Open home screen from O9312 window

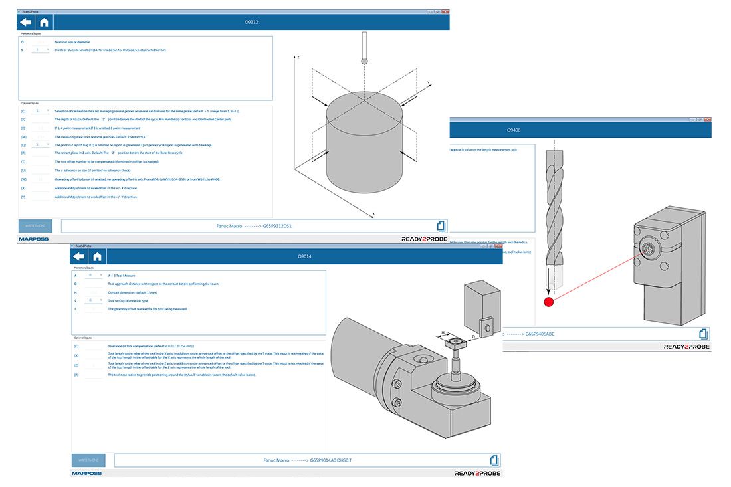[x=45, y=22]
